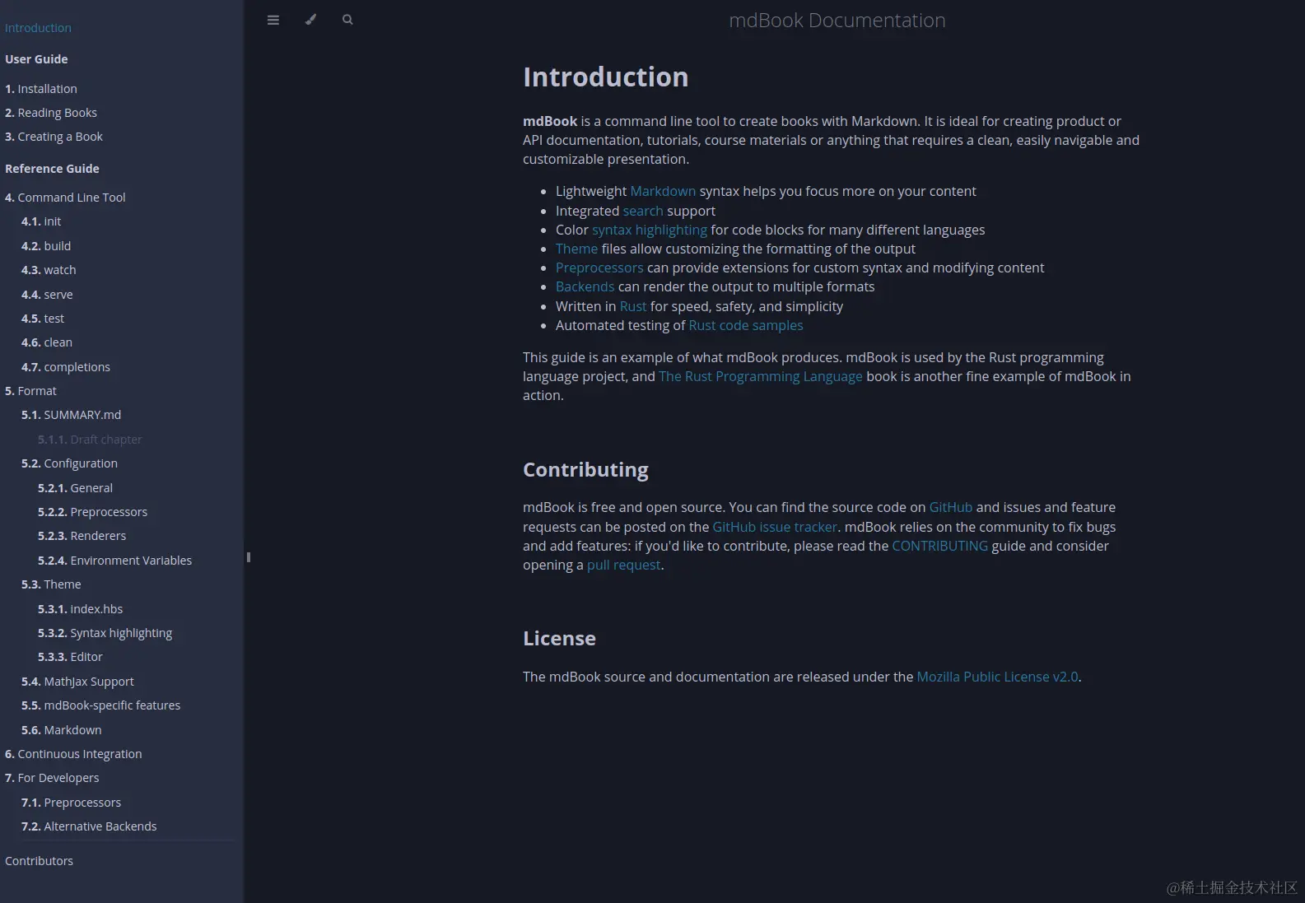Open The Rust Programming Language link
The image size is (1305, 903).
point(761,376)
